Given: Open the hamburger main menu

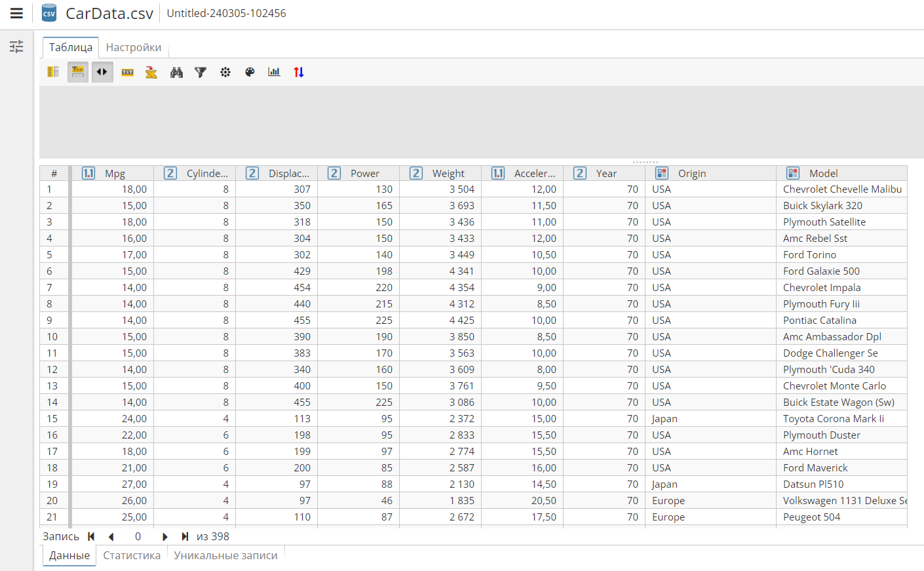Looking at the screenshot, I should [16, 13].
